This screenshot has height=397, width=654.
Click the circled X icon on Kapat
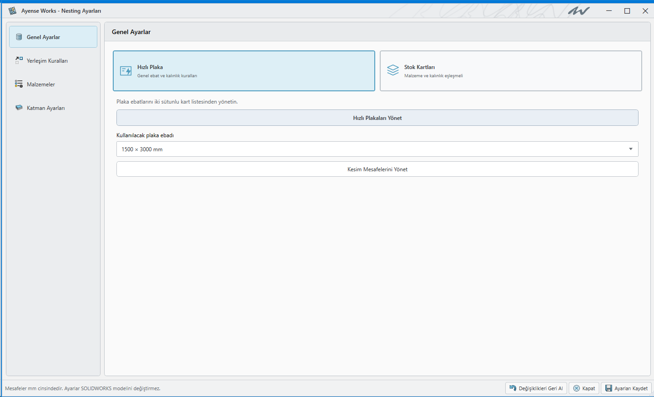(577, 388)
